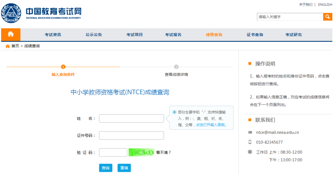
Task: Open the 公示公告 section
Action: [x=93, y=35]
